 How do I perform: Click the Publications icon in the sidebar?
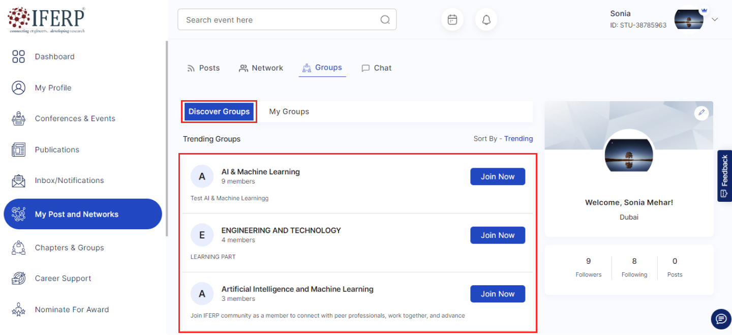click(x=18, y=149)
